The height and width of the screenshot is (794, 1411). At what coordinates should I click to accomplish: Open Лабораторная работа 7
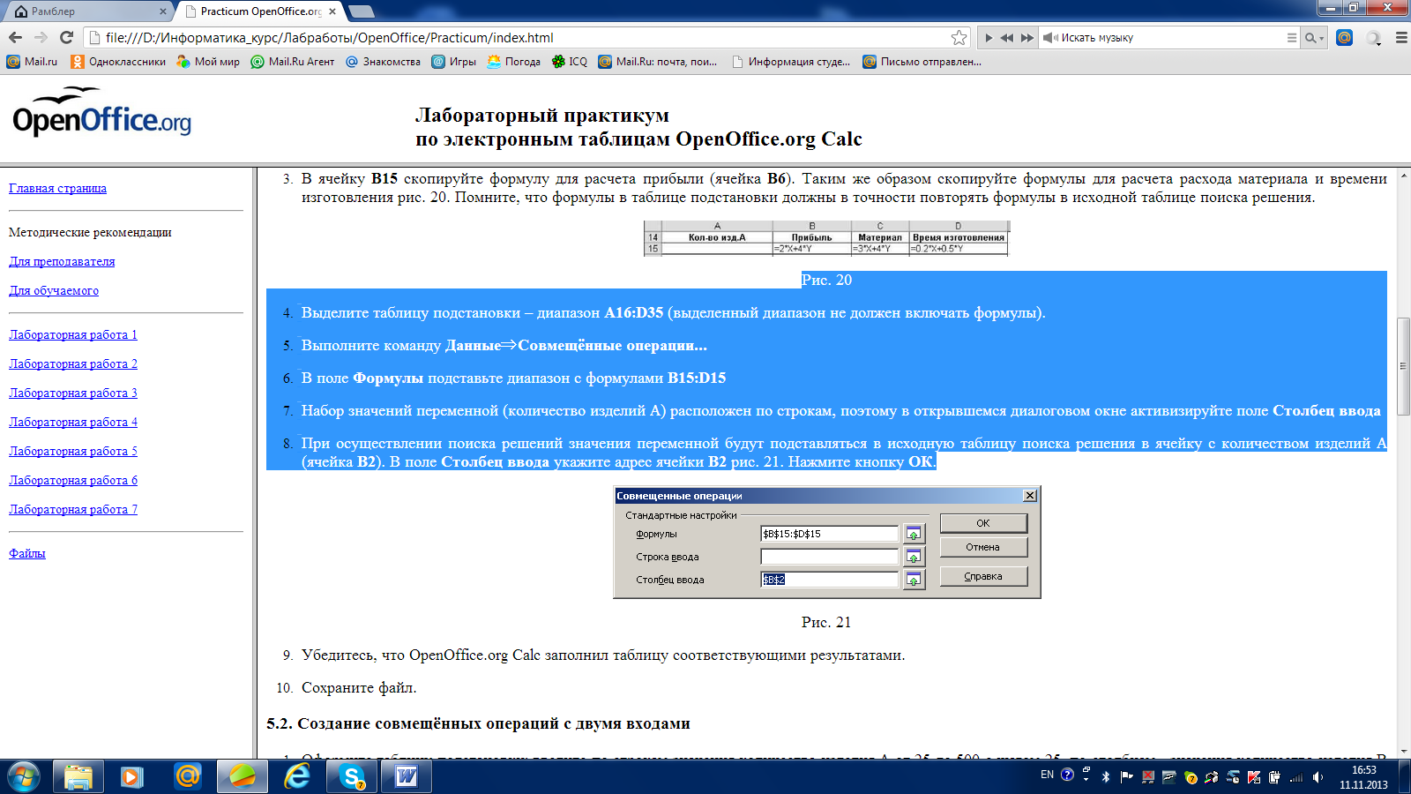(x=73, y=509)
